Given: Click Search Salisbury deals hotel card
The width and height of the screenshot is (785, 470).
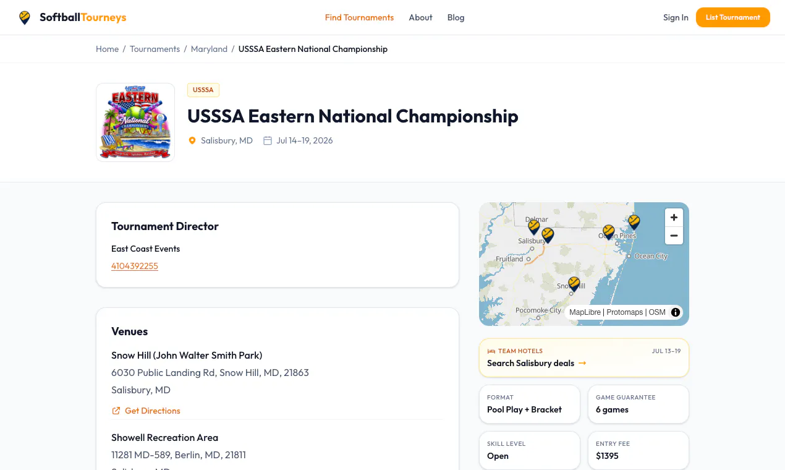Looking at the screenshot, I should [x=584, y=357].
